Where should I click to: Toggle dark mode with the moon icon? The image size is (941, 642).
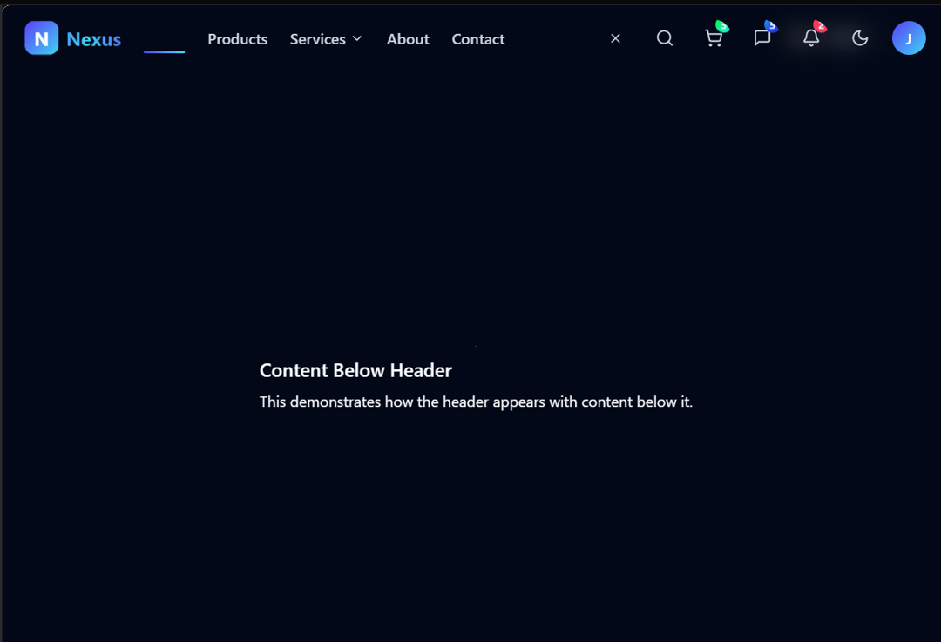pos(860,38)
